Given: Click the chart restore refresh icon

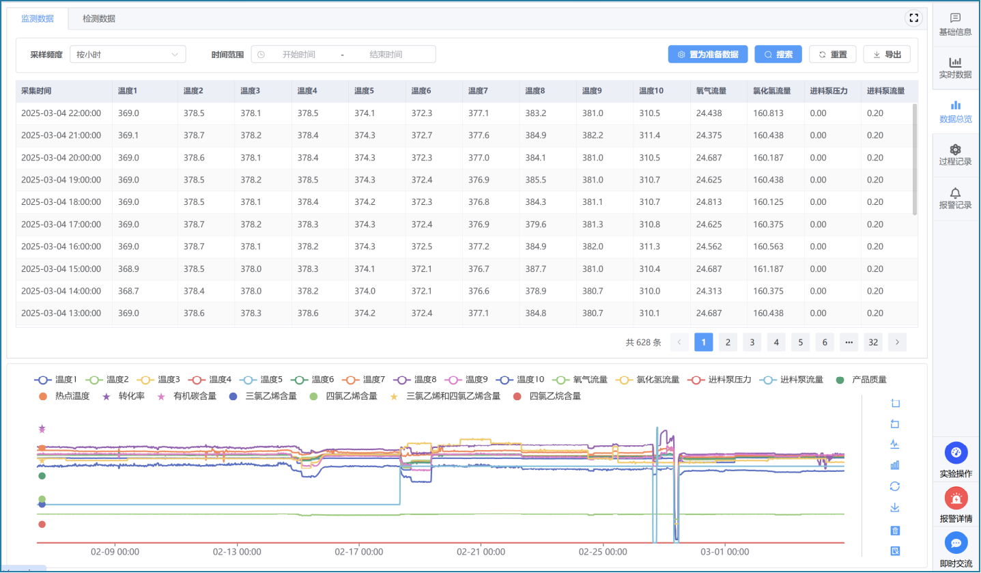Looking at the screenshot, I should 896,486.
